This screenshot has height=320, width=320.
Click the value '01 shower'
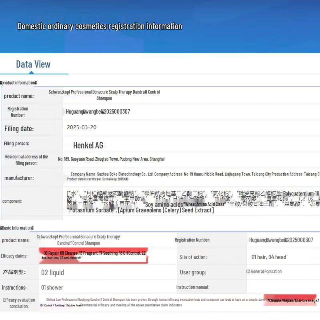(x=52, y=288)
